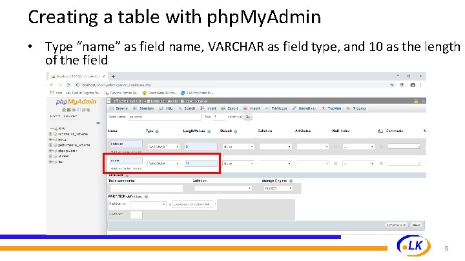Close the localhost browser tab
The image size is (465, 261).
coord(104,76)
